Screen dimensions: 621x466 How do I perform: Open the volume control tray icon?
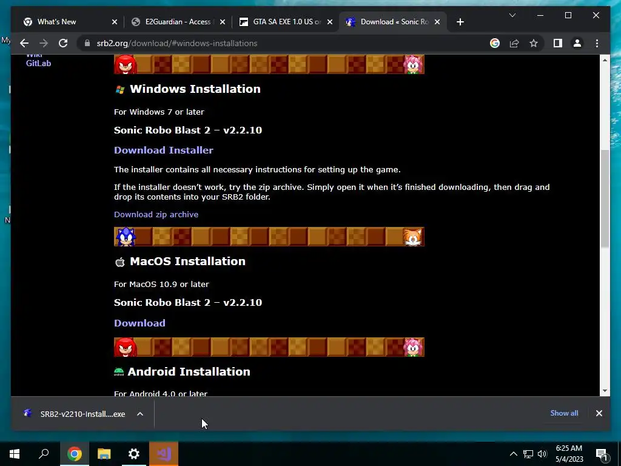point(542,454)
